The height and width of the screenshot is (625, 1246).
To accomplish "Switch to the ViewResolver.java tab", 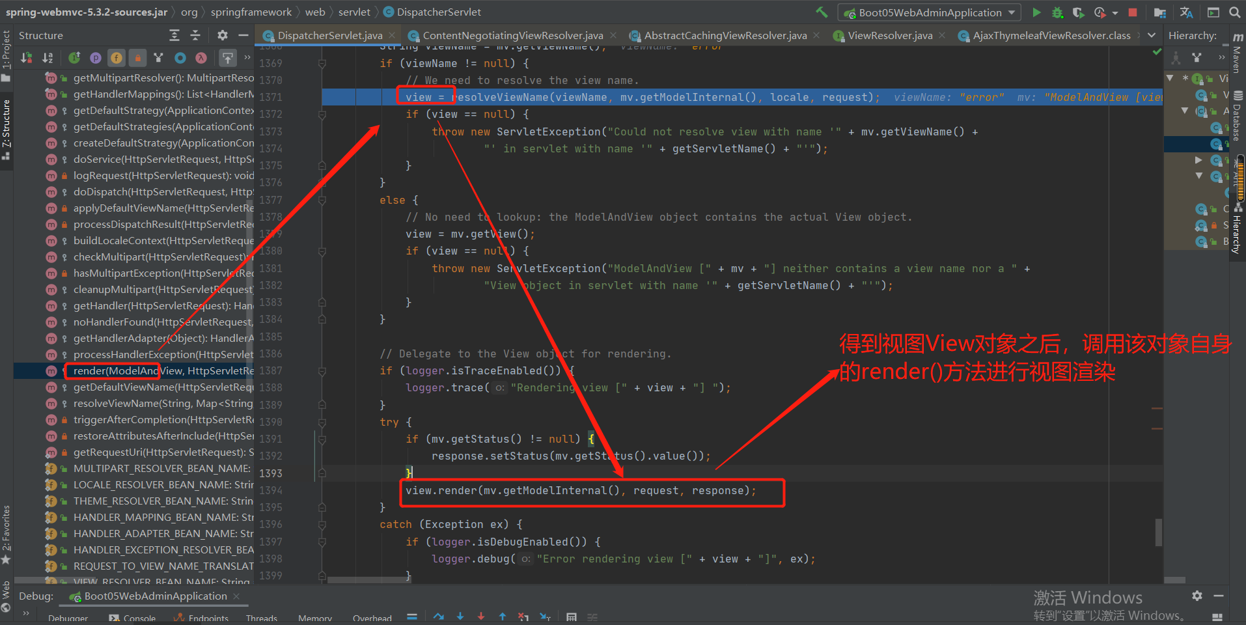I will (890, 35).
